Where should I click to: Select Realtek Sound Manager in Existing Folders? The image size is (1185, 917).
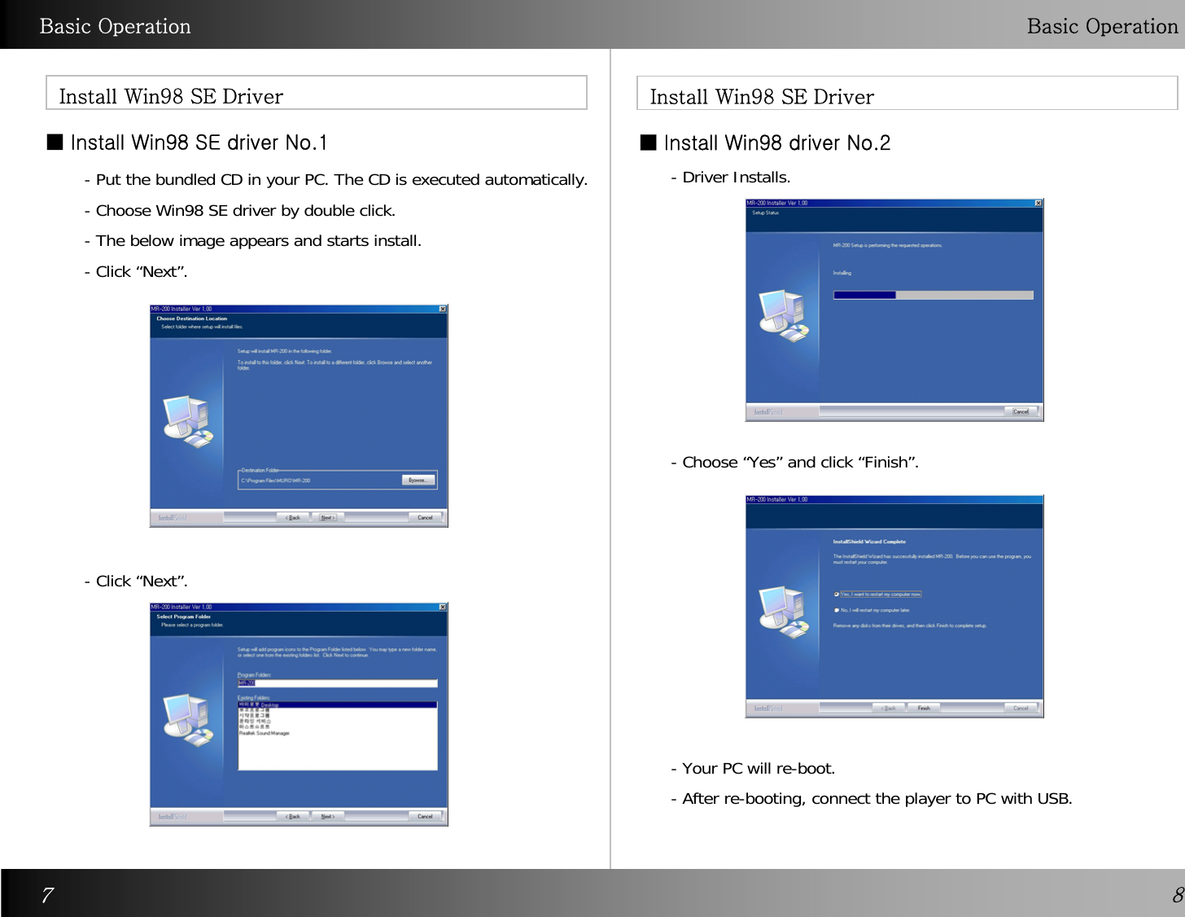(265, 733)
